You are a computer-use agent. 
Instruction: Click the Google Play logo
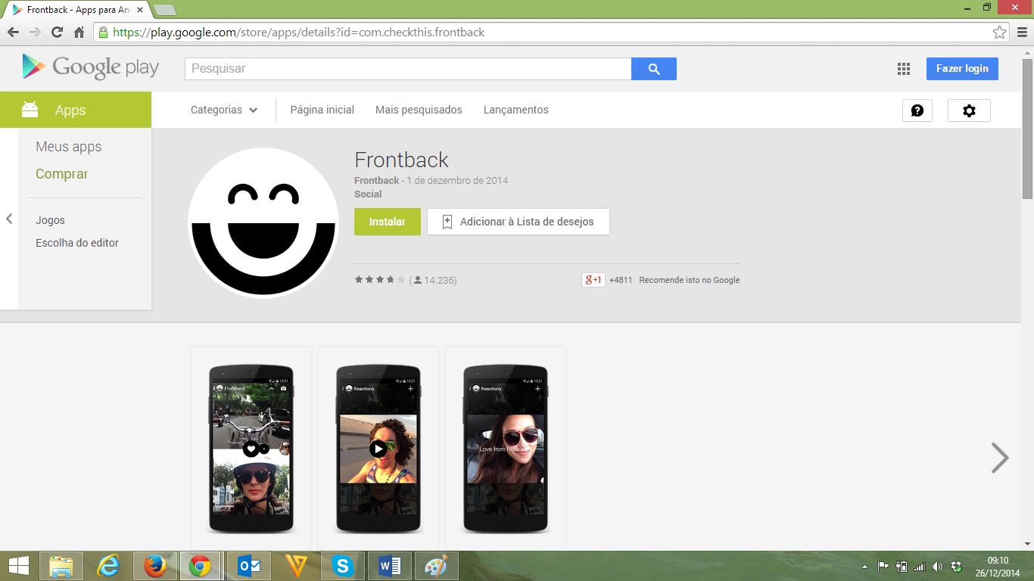[91, 67]
